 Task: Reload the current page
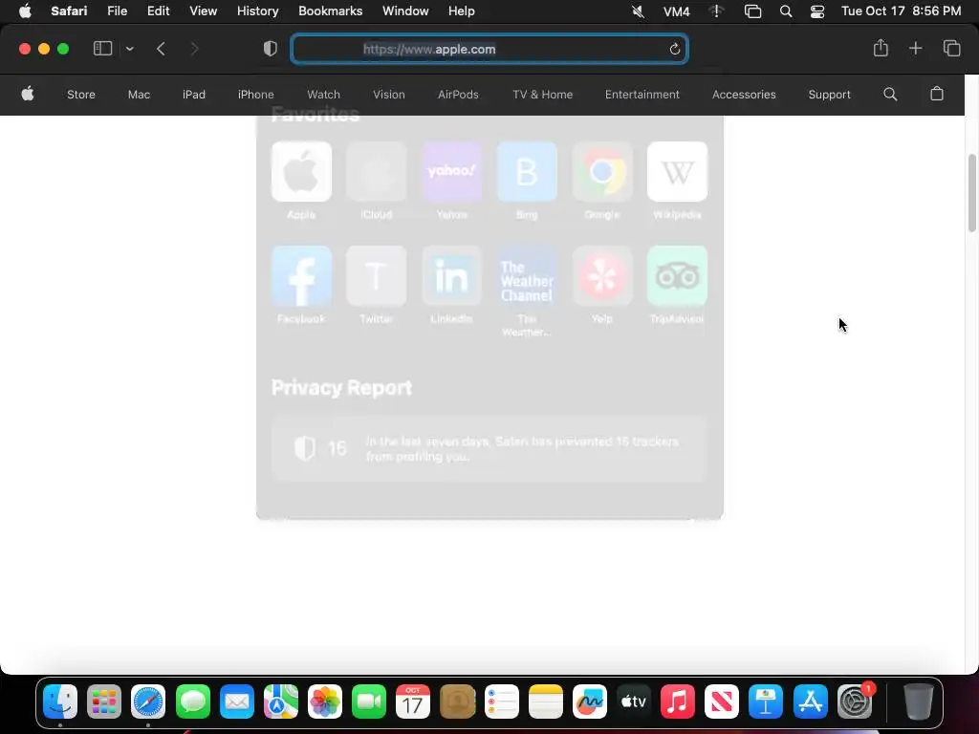pyautogui.click(x=674, y=49)
